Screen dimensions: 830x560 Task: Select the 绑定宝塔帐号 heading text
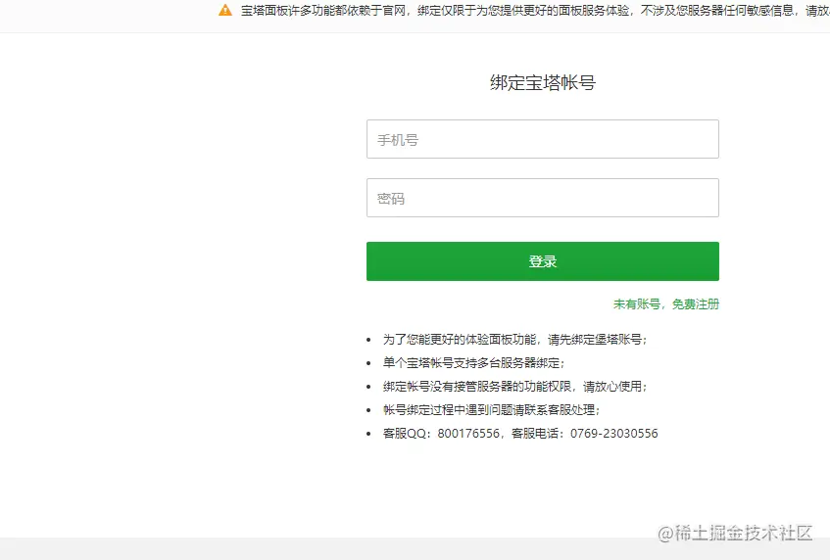pos(543,82)
